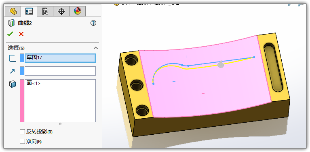Open the ConfigurationManager tab
The image size is (310, 152).
(x=45, y=11)
